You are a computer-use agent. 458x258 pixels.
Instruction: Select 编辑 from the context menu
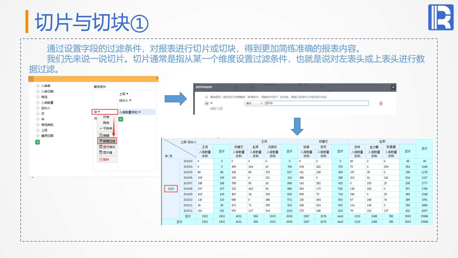106,135
